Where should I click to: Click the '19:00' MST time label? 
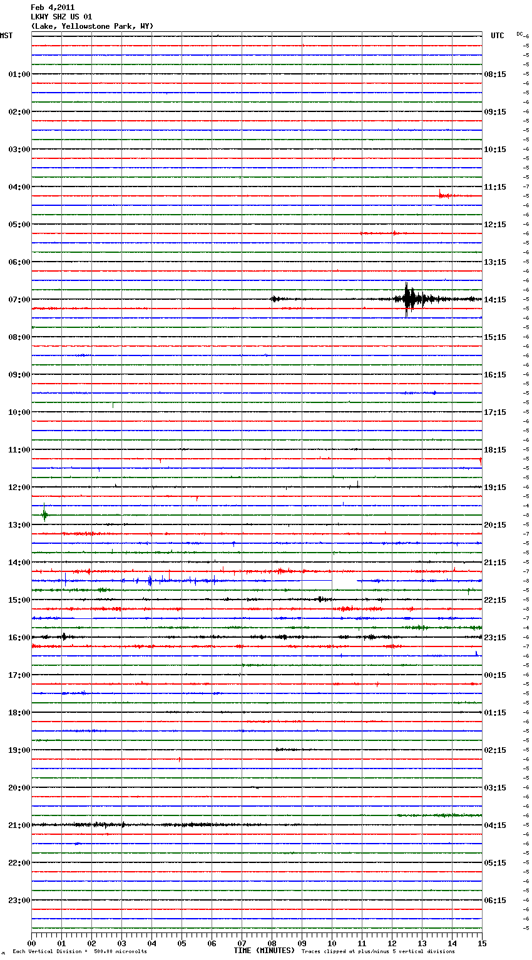(x=19, y=750)
